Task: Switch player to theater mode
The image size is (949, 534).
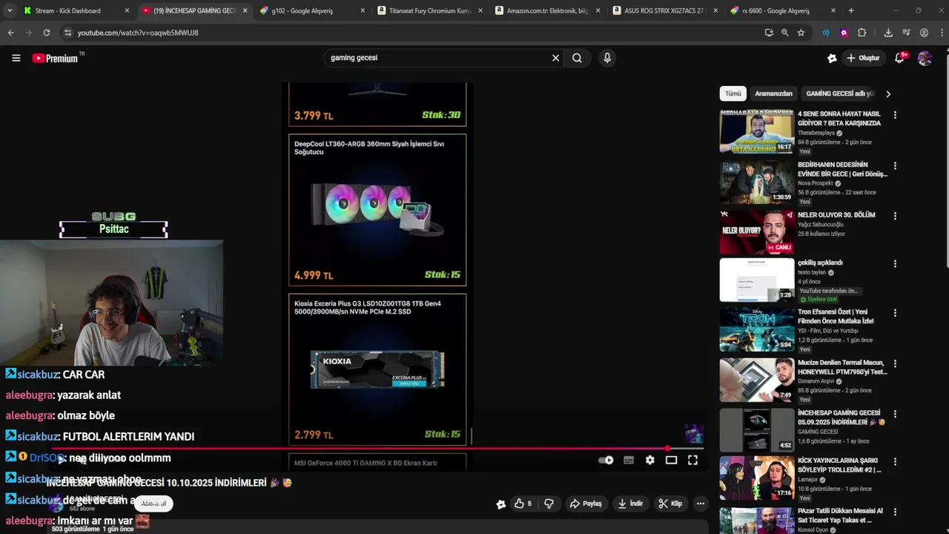Action: 671,460
